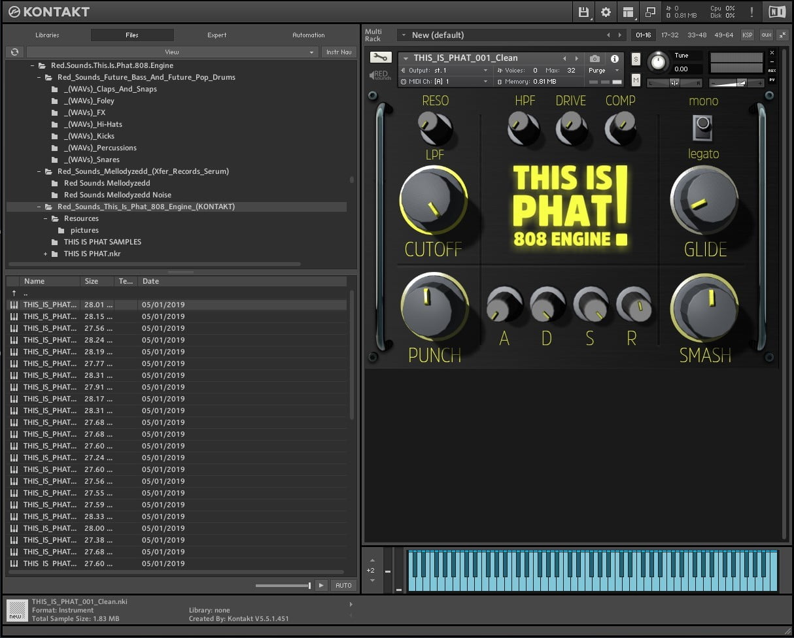Toggle the AUTO preview button

click(x=343, y=586)
